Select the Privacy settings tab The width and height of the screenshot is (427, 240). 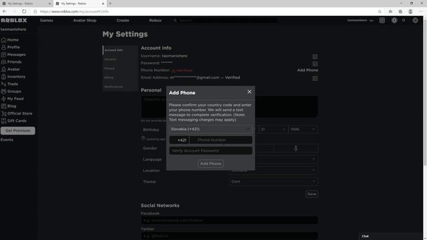(x=120, y=69)
